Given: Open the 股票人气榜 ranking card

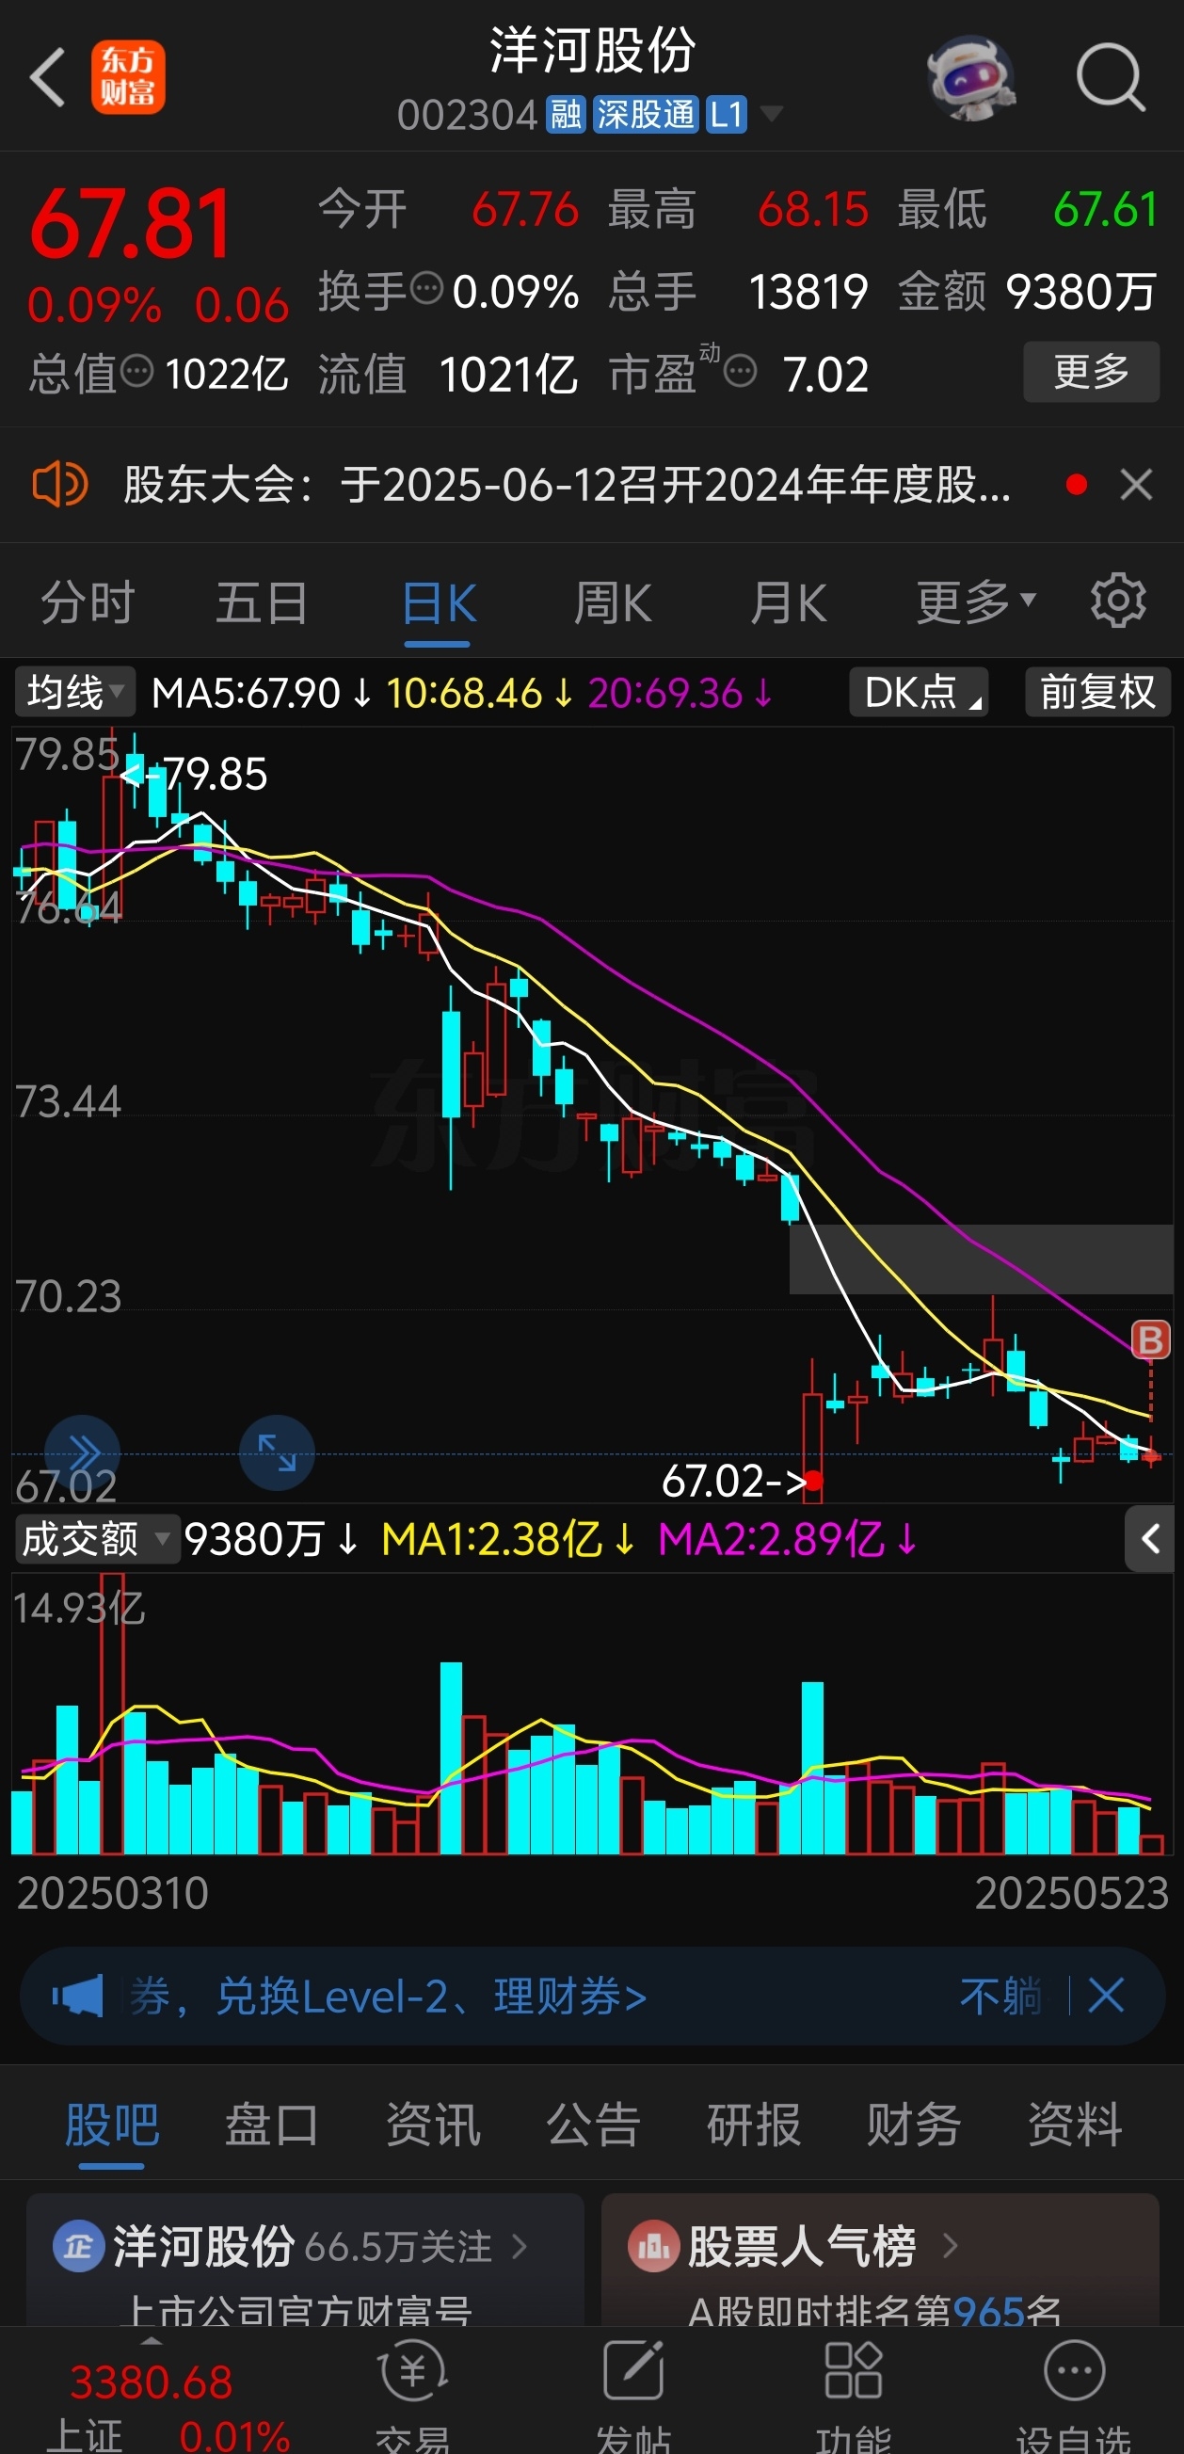Looking at the screenshot, I should [879, 2262].
